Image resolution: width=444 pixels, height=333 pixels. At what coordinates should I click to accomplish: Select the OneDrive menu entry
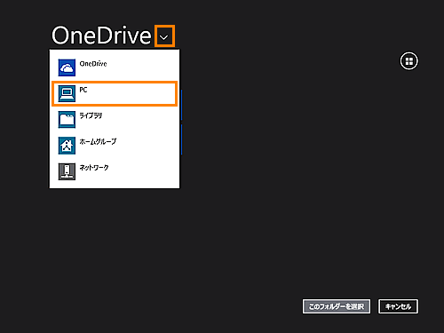[115, 67]
